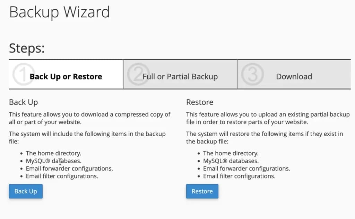
Task: Click the Back Up button
Action: tap(25, 191)
